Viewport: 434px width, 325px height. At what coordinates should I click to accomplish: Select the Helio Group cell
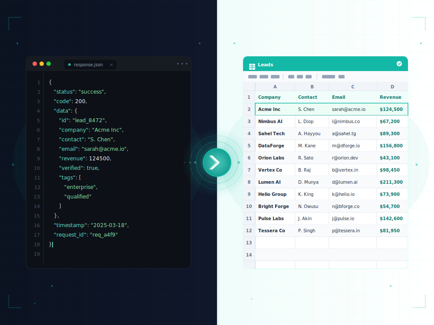point(275,194)
